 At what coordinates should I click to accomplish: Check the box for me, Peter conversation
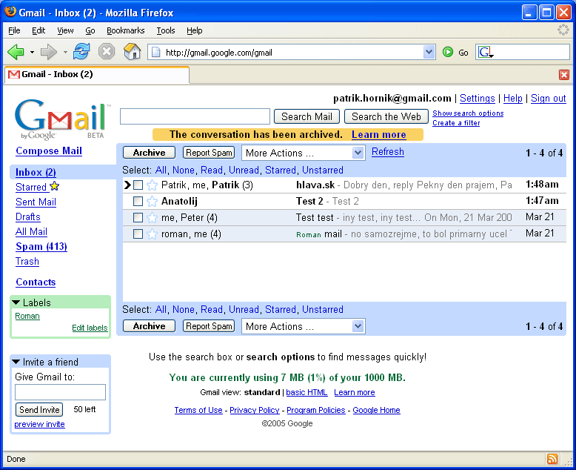138,218
